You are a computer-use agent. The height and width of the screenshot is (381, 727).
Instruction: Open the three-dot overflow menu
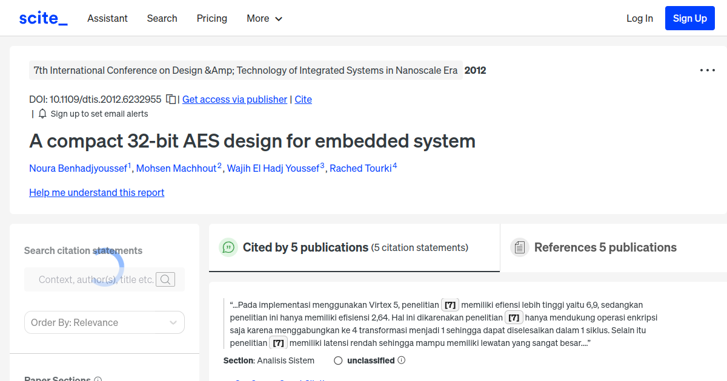(707, 70)
